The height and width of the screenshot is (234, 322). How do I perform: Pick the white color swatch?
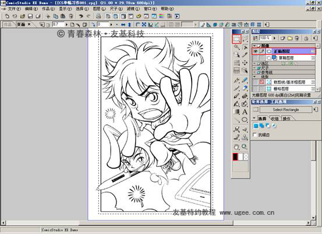[x=240, y=157]
